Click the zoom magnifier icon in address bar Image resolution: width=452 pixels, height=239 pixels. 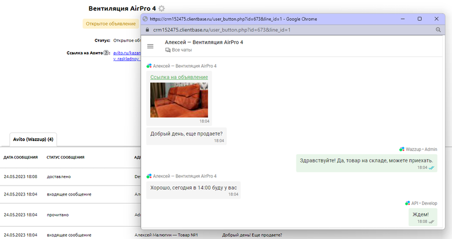pos(439,30)
